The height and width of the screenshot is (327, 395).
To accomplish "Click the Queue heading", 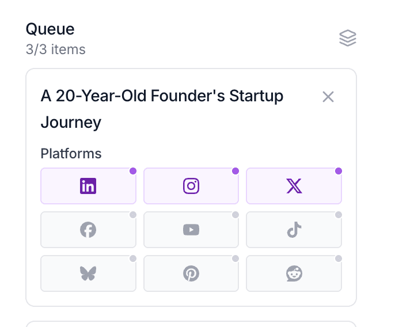I will (x=50, y=29).
